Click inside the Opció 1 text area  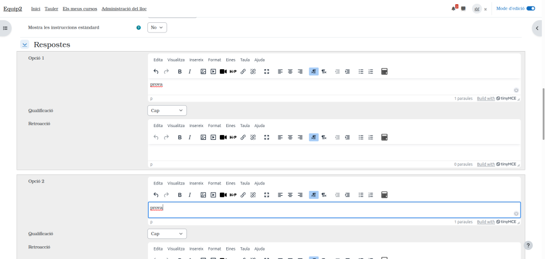[x=330, y=85]
